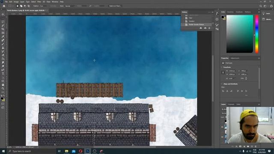Create new snapshot in History panel
This screenshot has width=274, height=154.
click(x=205, y=28)
